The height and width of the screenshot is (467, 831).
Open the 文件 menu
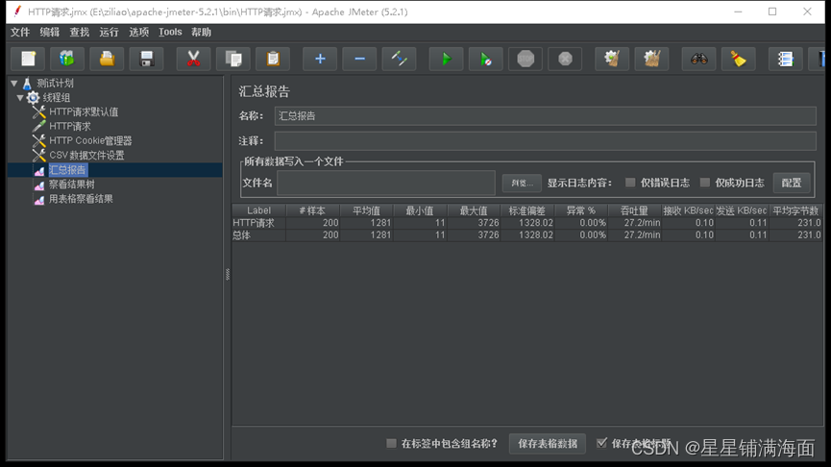point(20,33)
